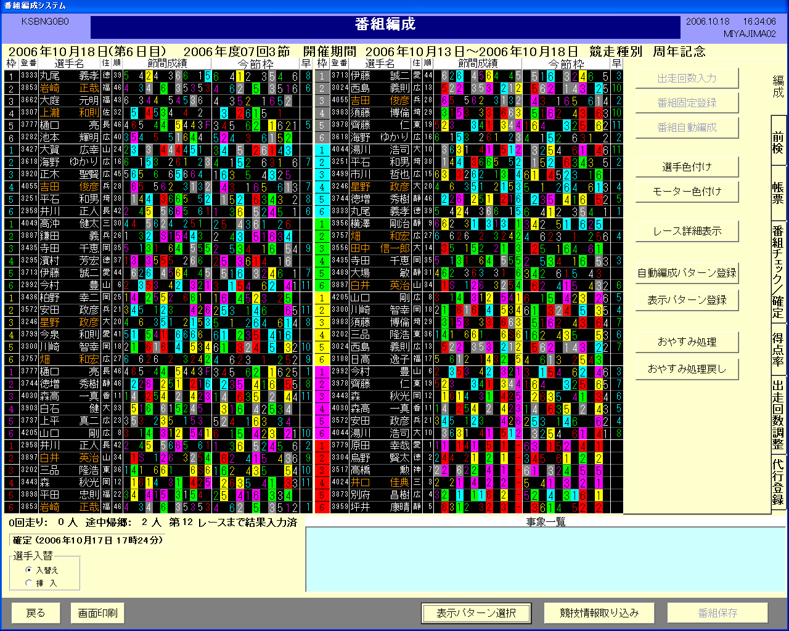The height and width of the screenshot is (631, 789).
Task: Select the 入替え radio option
Action: coord(29,571)
